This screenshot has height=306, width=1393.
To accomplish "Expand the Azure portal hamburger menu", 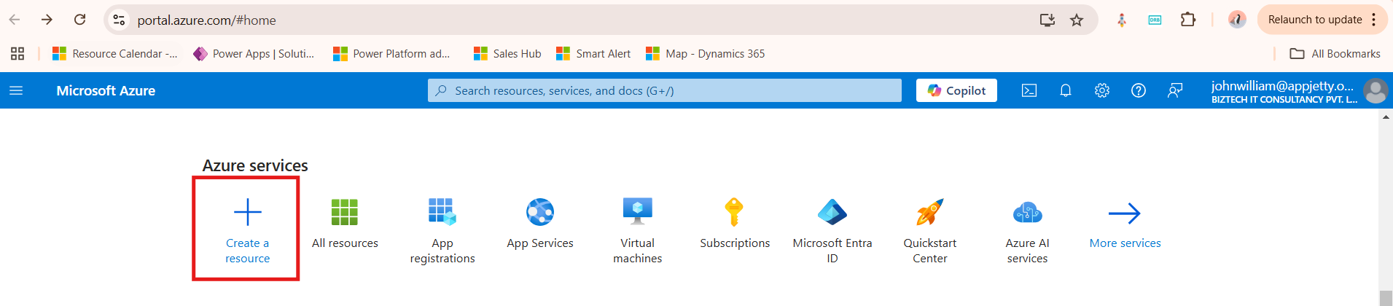I will coord(16,90).
